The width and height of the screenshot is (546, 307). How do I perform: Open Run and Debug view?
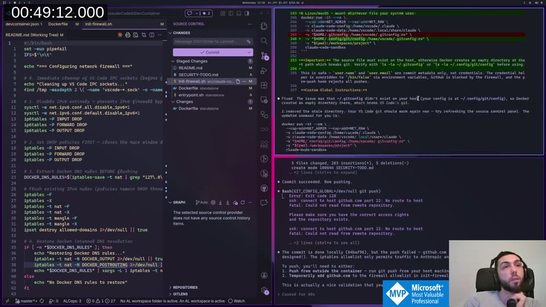tap(264, 70)
